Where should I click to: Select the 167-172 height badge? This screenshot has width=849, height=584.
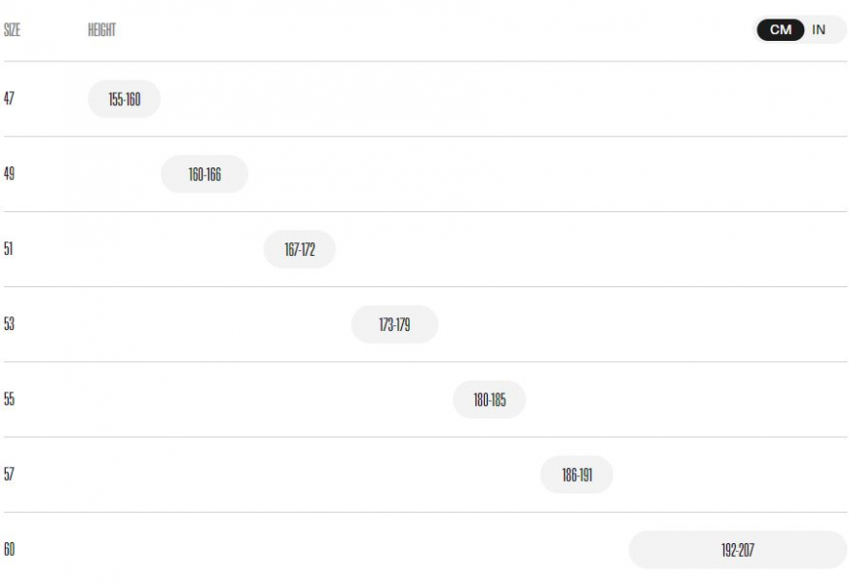[x=300, y=249]
